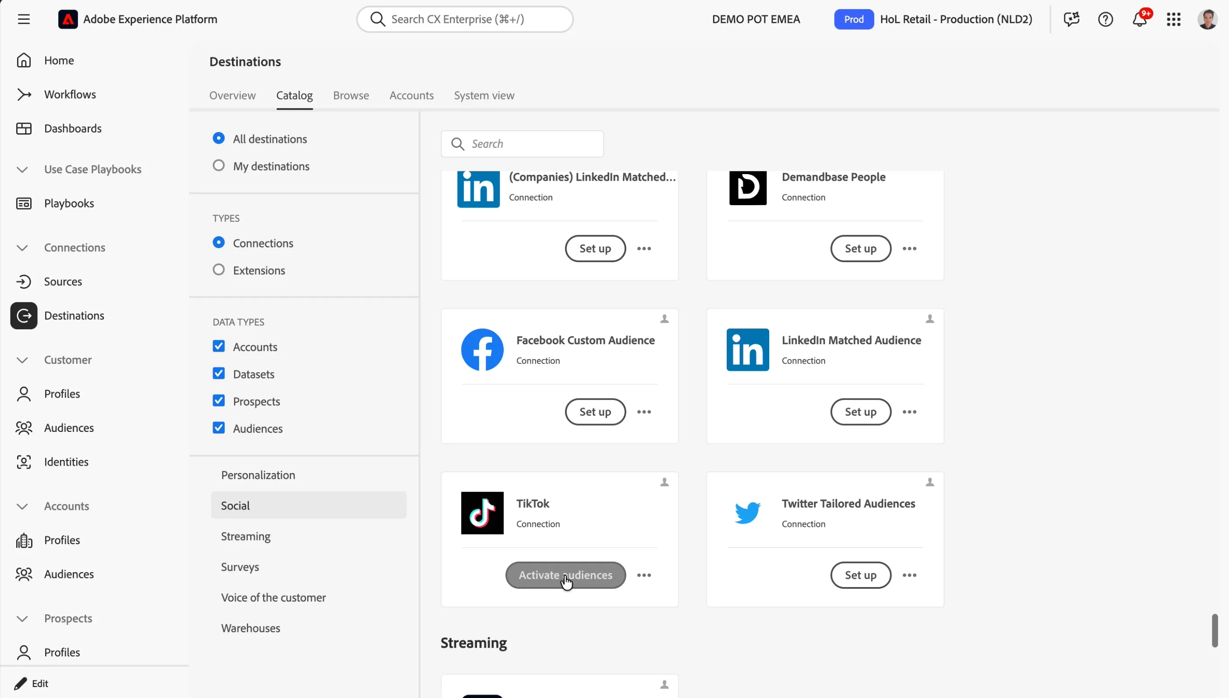Screen dimensions: 1229x698
Task: Click the Adobe logo icon
Action: click(x=67, y=19)
